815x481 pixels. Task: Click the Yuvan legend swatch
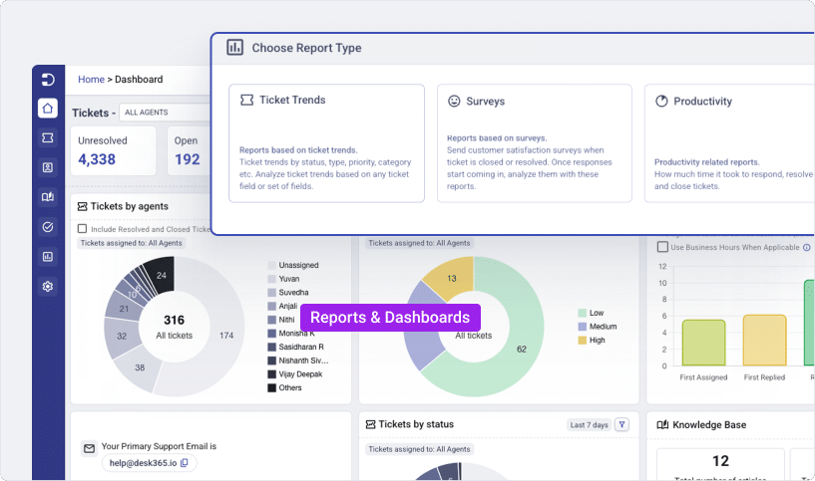tap(272, 279)
